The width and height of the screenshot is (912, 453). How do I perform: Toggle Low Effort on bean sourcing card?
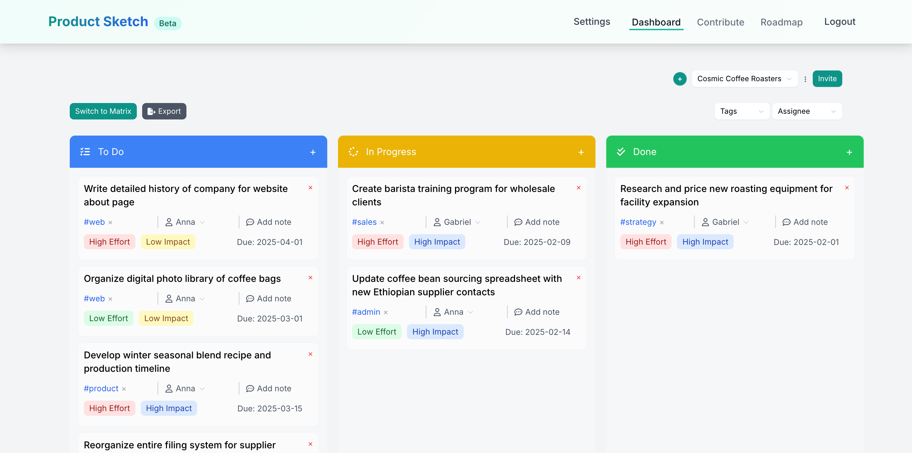coord(377,332)
